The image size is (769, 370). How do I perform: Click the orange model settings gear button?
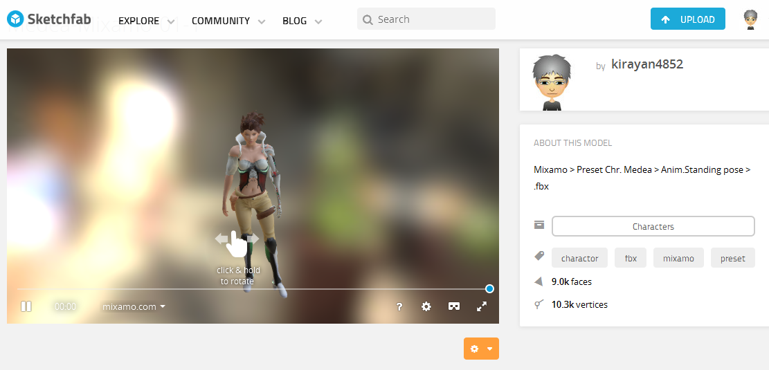481,349
